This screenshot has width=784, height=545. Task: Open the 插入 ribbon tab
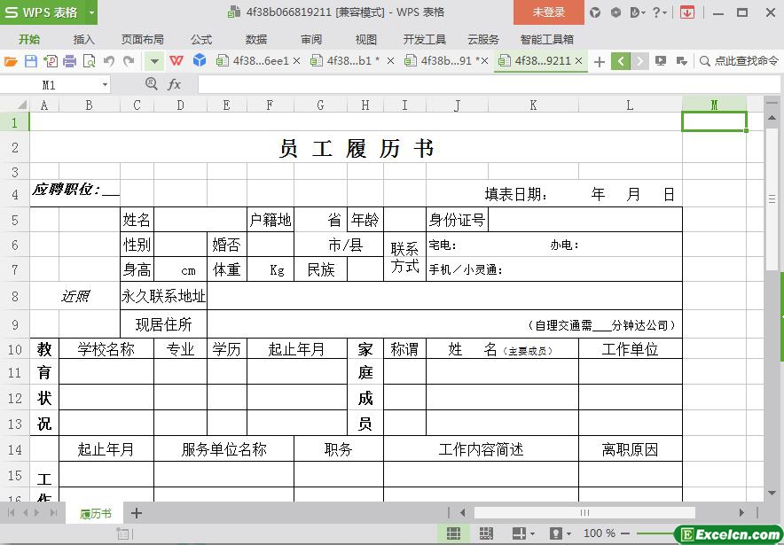click(83, 39)
